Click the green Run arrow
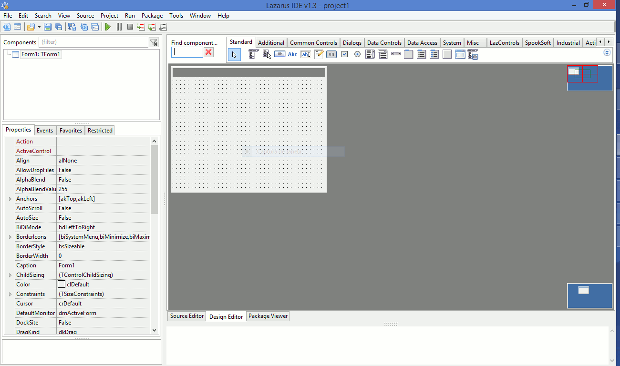Viewport: 620px width, 366px height. pos(108,27)
